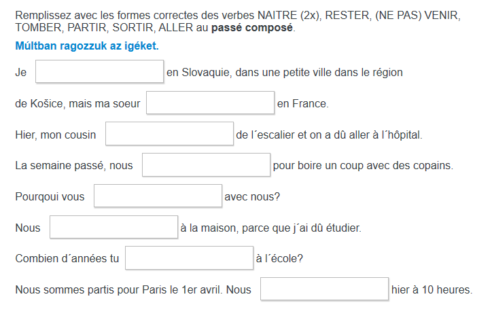
Task: Focus the input after "Pourquoi vous"
Action: tap(158, 196)
